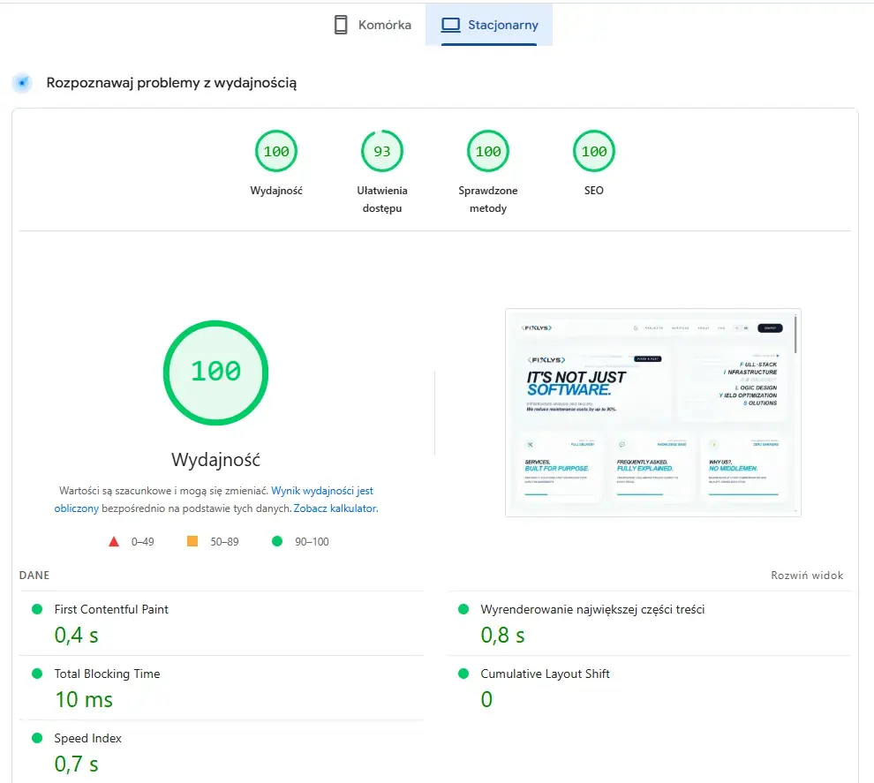Click the red triangle 0–49 legend icon
Screen dimensions: 874x783
114,541
